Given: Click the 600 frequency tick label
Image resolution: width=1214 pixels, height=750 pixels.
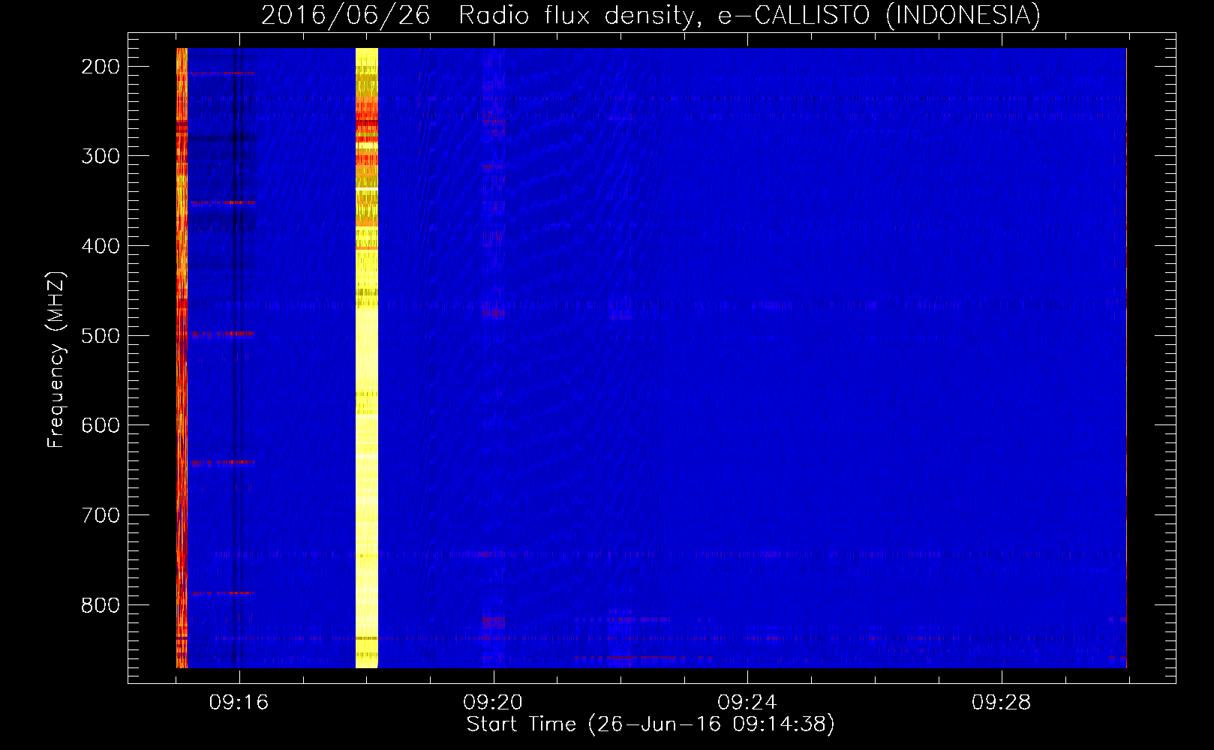Looking at the screenshot, I should tap(101, 425).
